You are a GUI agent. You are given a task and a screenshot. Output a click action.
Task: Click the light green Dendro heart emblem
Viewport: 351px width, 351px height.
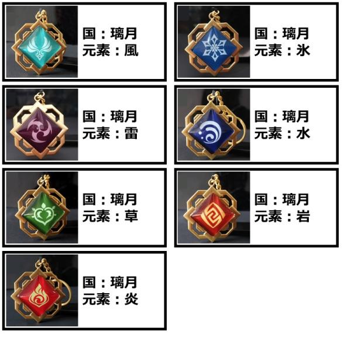(x=44, y=213)
